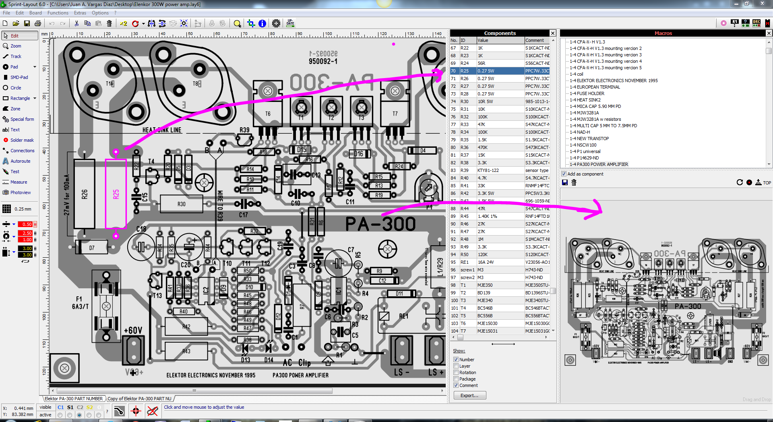
Task: Close the Components panel
Action: [553, 33]
